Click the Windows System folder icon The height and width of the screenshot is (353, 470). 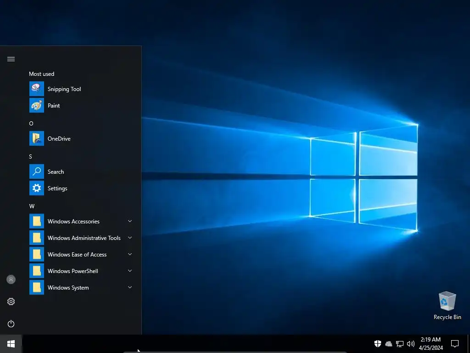(x=37, y=287)
